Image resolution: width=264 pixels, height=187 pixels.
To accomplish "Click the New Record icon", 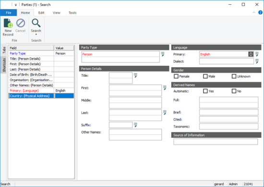I will [x=8, y=23].
